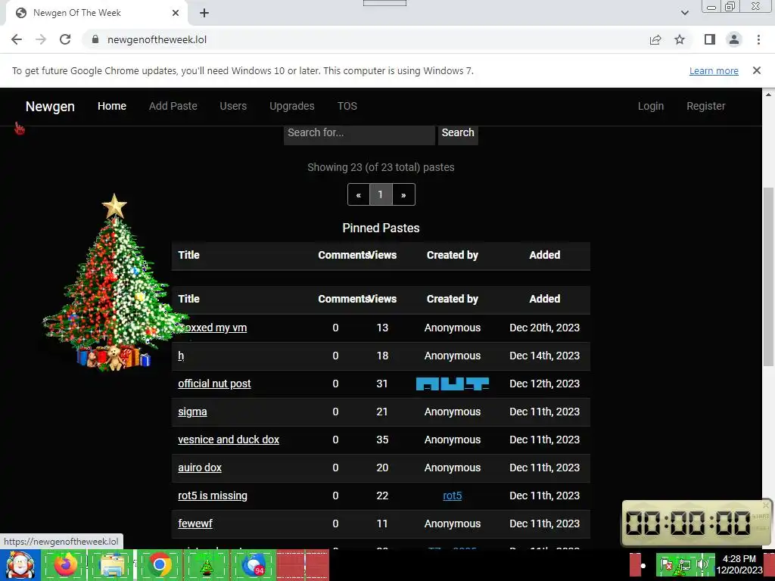Viewport: 775px width, 581px height.
Task: Reload the newgenoftheweek.lol page
Action: [x=65, y=39]
